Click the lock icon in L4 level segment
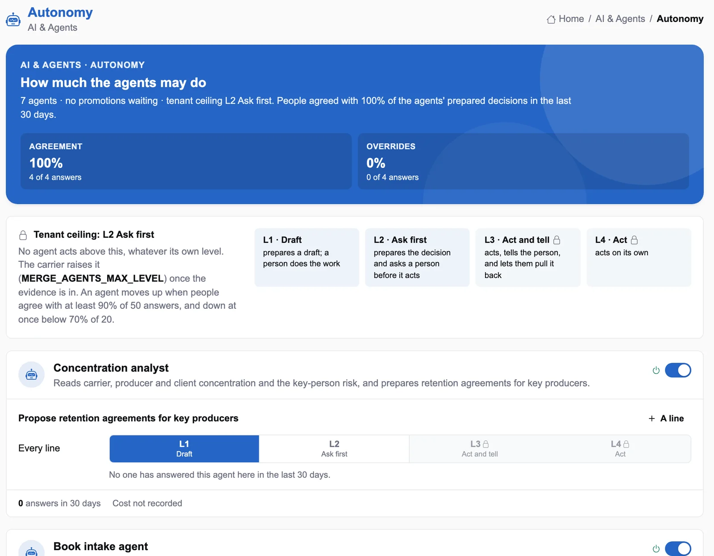The image size is (714, 556). pyautogui.click(x=626, y=444)
